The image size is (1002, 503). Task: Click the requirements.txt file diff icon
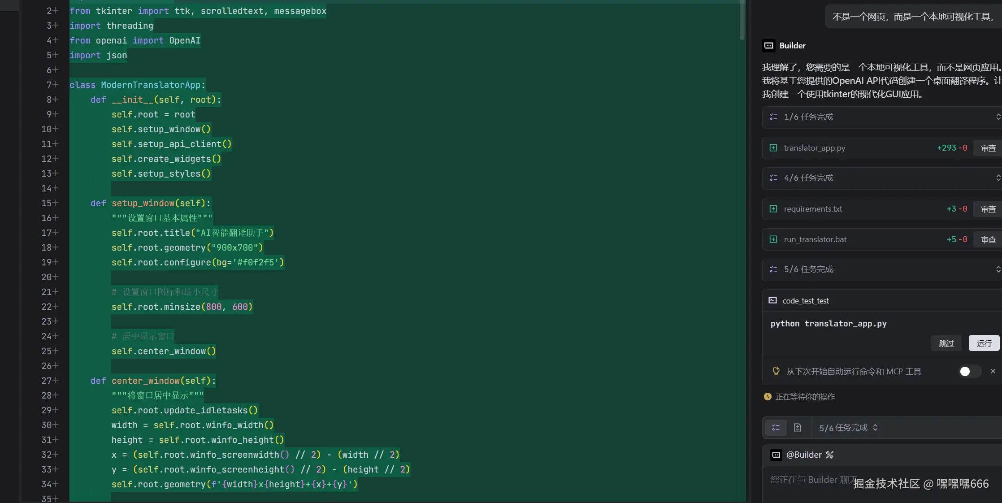773,209
